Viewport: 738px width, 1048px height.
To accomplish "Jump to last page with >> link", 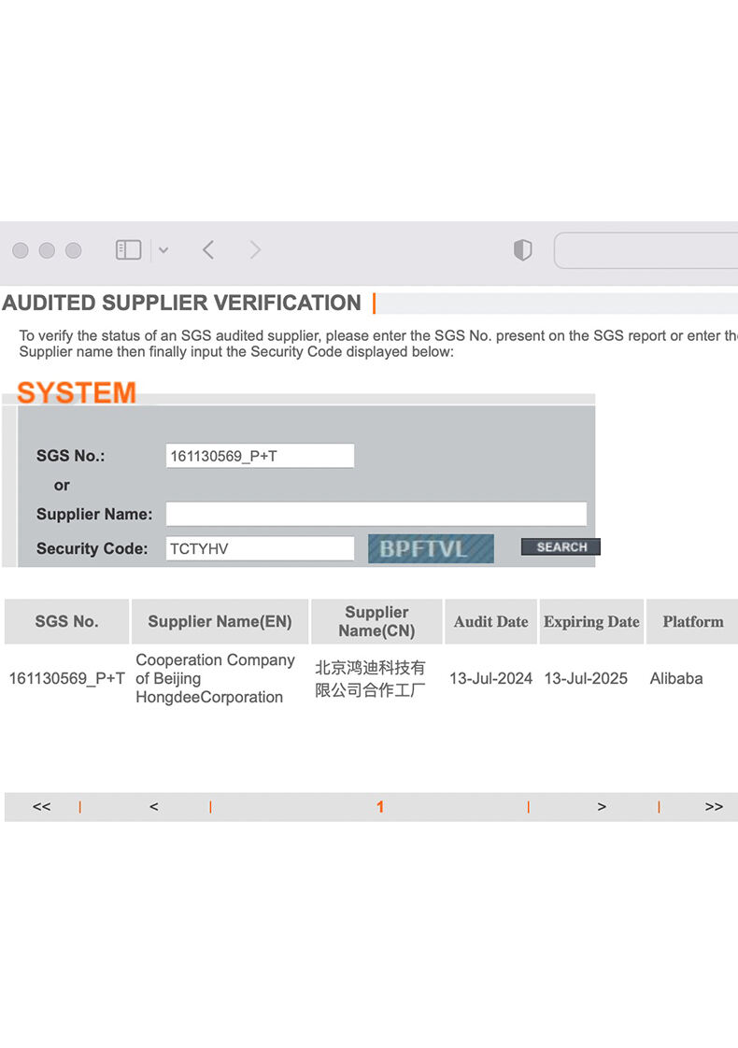I will pyautogui.click(x=714, y=807).
